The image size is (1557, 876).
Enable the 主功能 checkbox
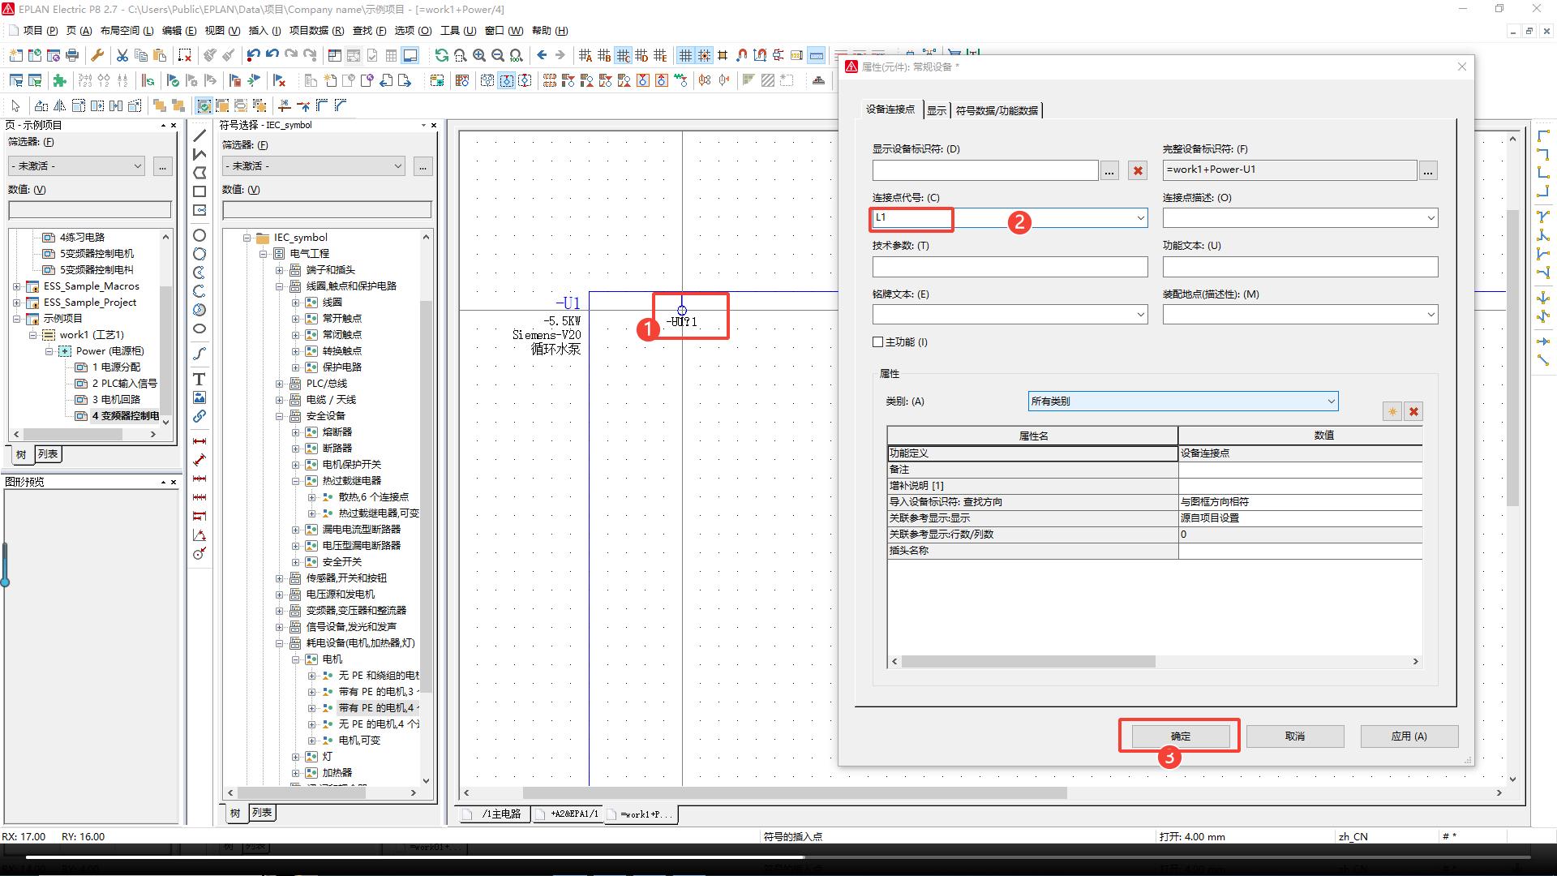[x=877, y=342]
